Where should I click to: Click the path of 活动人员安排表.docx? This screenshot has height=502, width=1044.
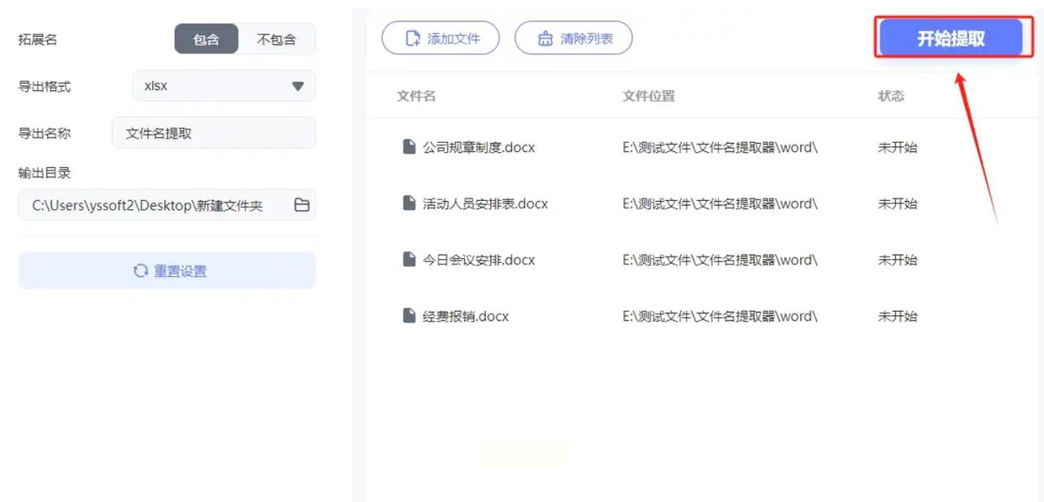point(720,203)
